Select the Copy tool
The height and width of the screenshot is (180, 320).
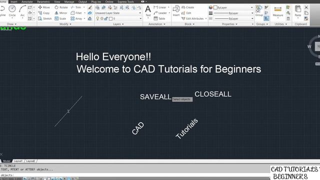44,13
